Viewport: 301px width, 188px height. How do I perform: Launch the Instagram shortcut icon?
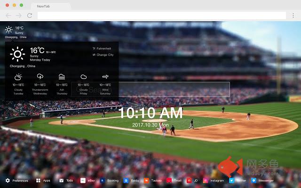click(206, 180)
